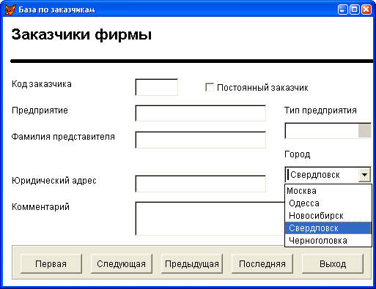Jump to last record with Последняя
Image resolution: width=376 pixels, height=289 pixels.
pos(262,263)
